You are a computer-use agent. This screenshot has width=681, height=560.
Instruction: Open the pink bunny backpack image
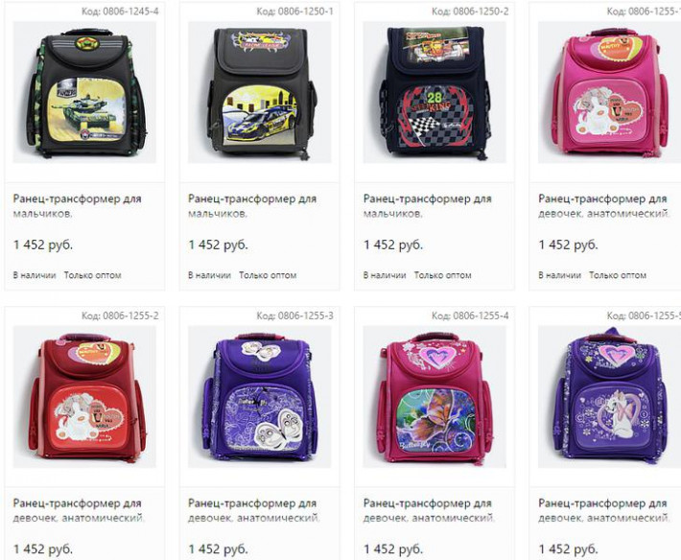coord(609,92)
